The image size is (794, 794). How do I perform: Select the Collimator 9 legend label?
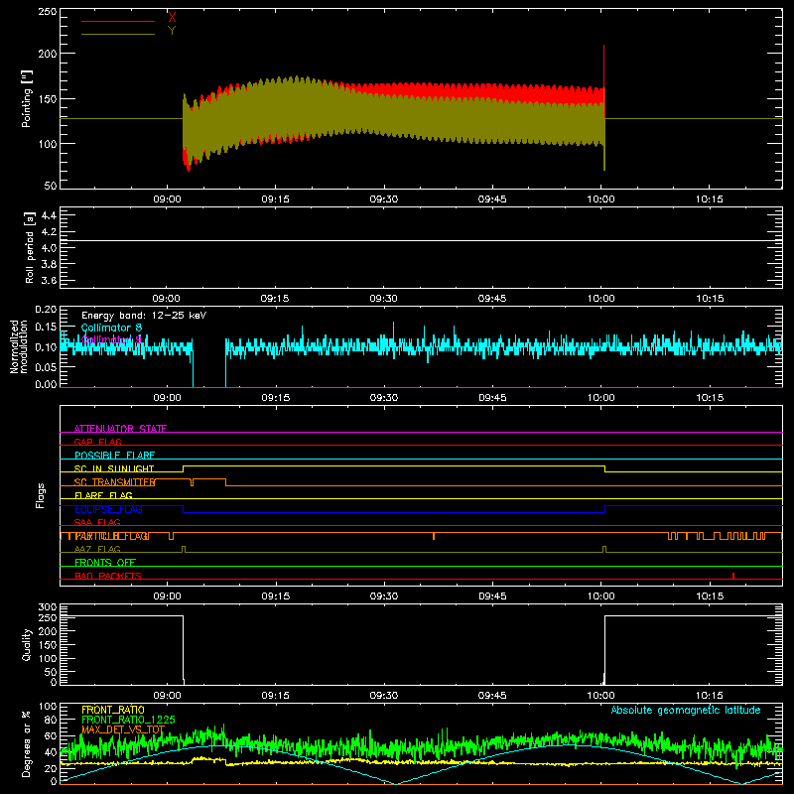pyautogui.click(x=111, y=339)
